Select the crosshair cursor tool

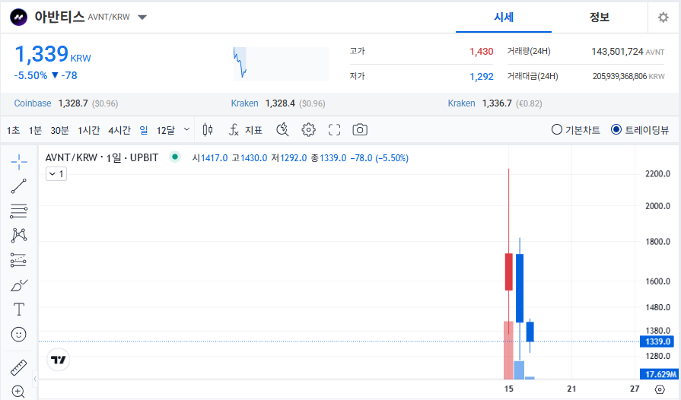click(x=19, y=162)
